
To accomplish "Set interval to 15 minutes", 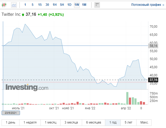I will (x=40, y=5).
